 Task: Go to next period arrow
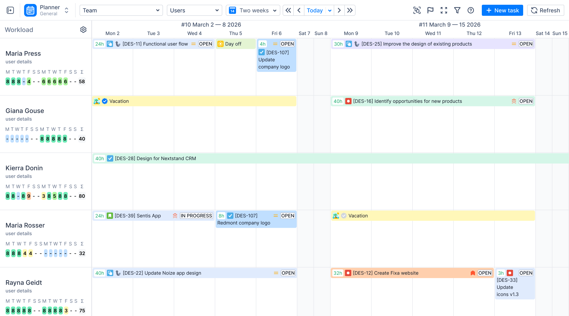tap(339, 10)
